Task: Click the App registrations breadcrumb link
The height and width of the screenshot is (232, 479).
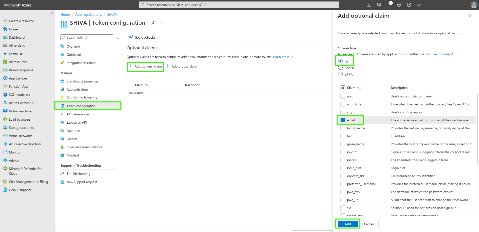Action: [88, 14]
